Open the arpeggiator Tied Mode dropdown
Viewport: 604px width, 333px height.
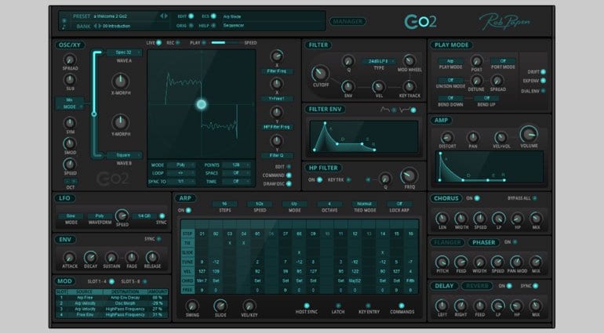[x=365, y=204]
